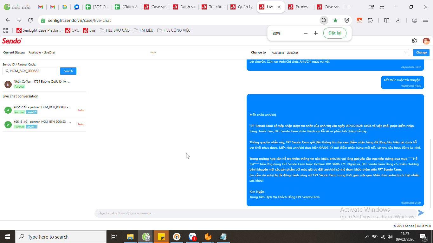Click the chat message input box

(255, 213)
